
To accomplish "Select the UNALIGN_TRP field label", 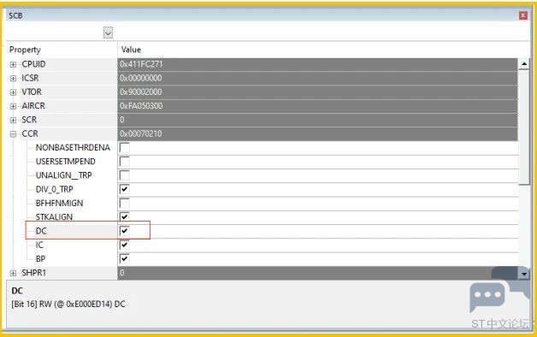I will pyautogui.click(x=63, y=175).
